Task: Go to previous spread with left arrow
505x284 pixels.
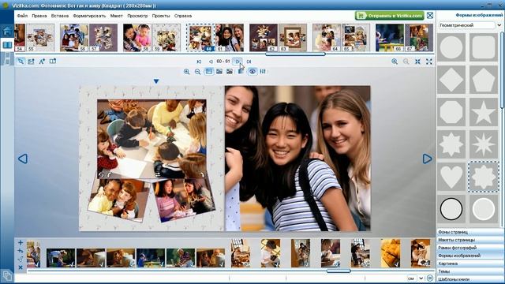Action: point(23,159)
